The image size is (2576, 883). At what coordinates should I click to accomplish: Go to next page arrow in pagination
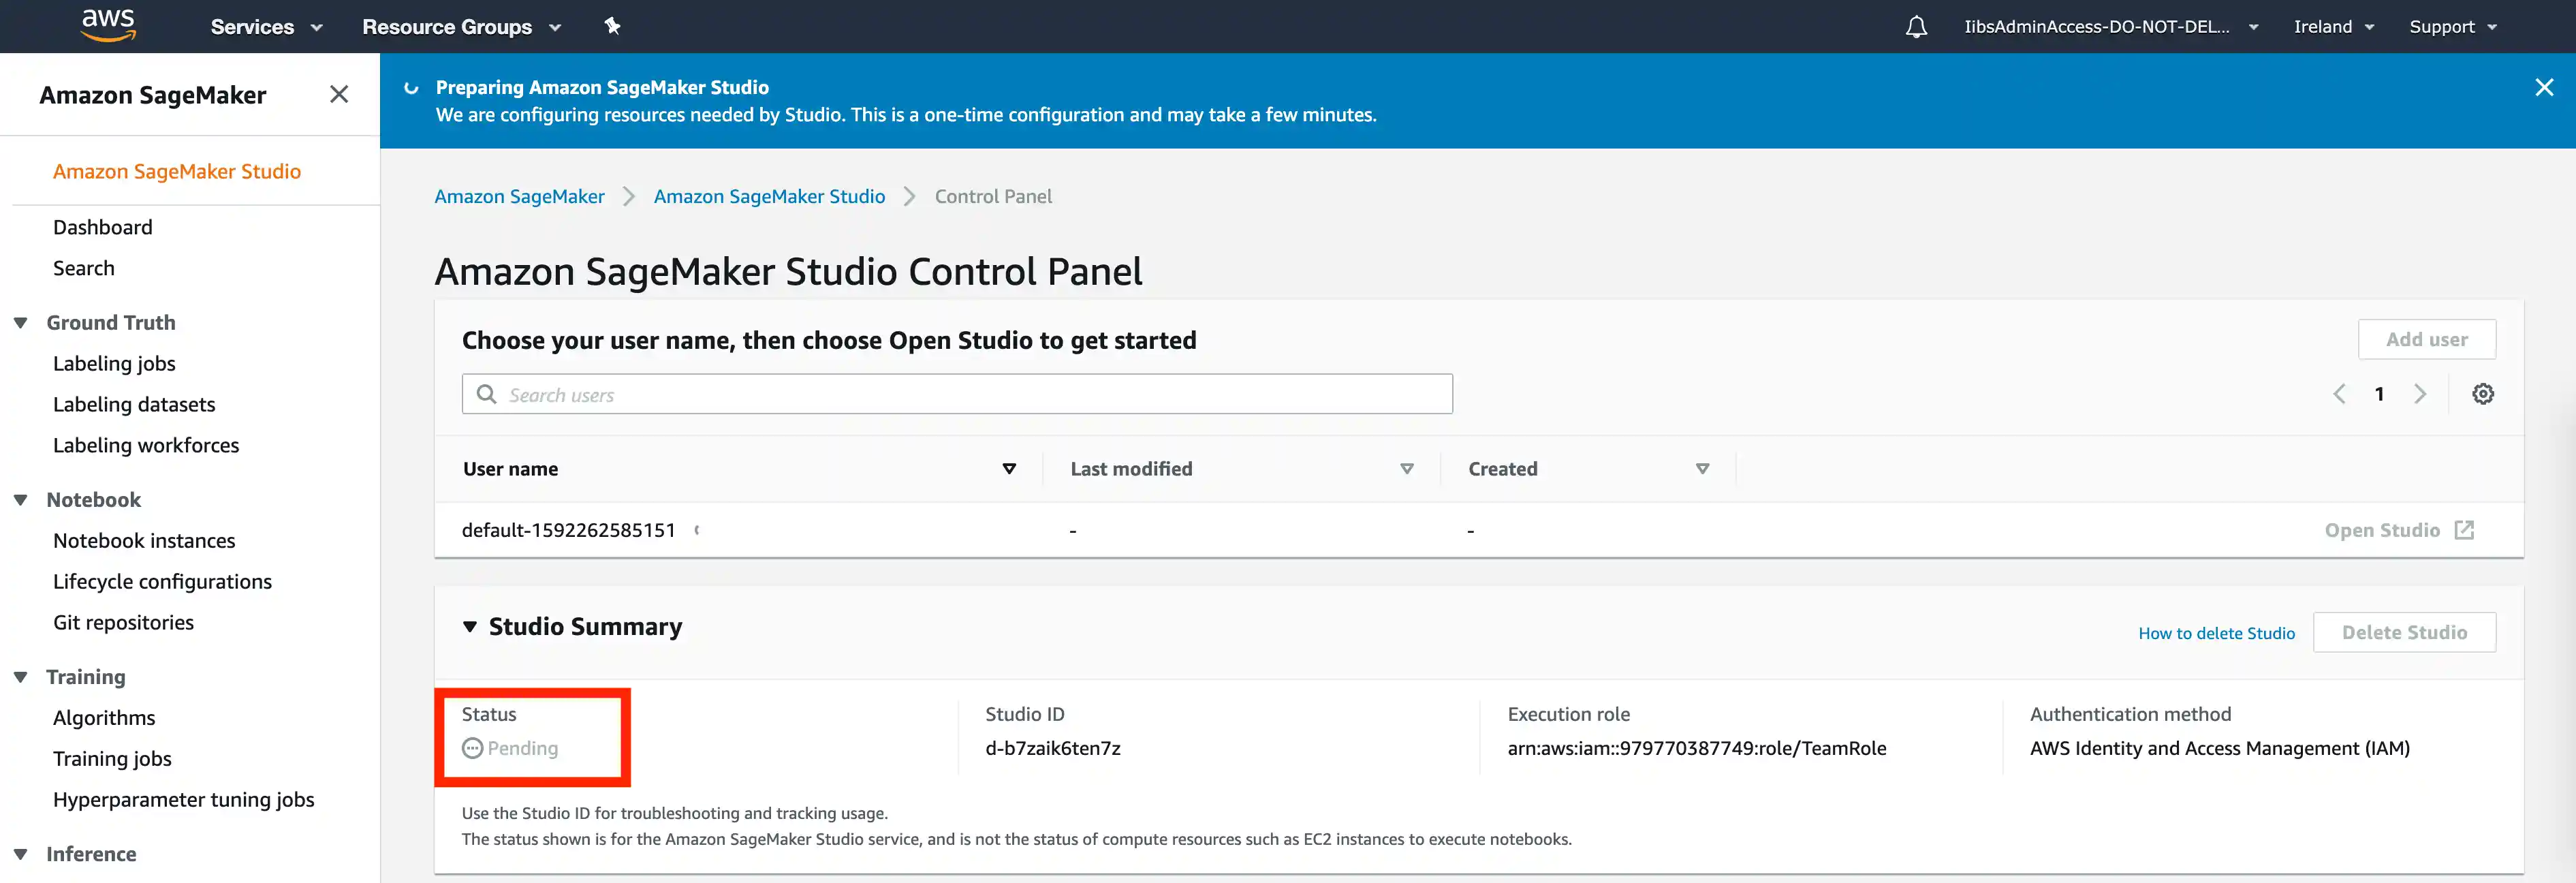(x=2420, y=394)
